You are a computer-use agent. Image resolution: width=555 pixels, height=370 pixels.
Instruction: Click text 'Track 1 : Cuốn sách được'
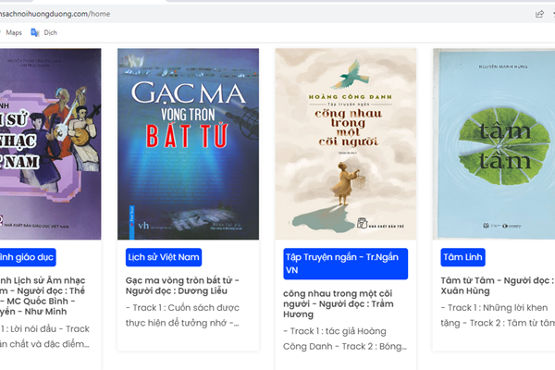(186, 308)
